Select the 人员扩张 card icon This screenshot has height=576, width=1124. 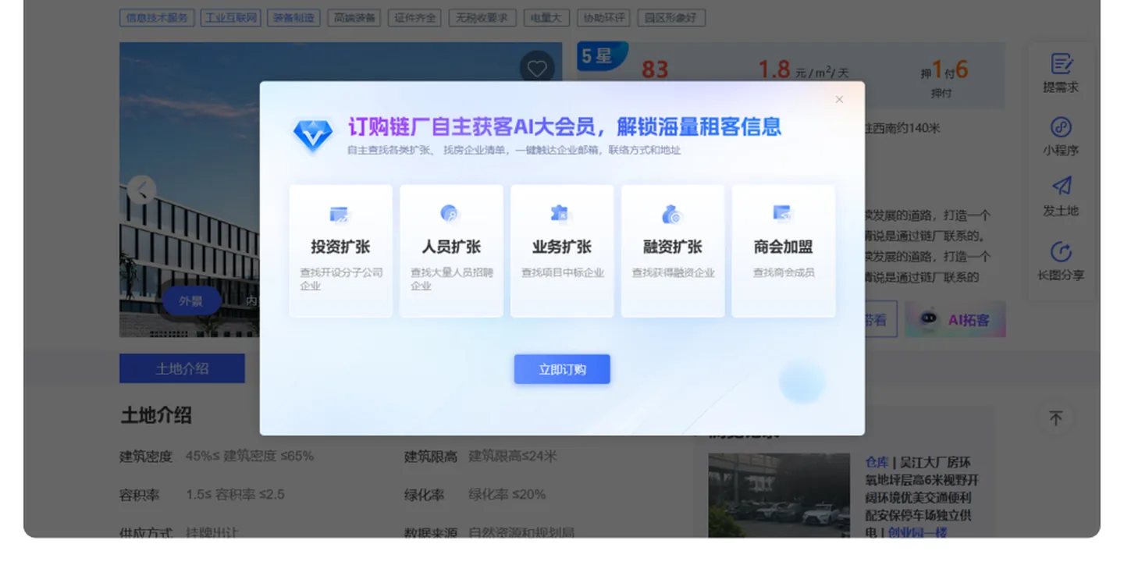(x=450, y=214)
